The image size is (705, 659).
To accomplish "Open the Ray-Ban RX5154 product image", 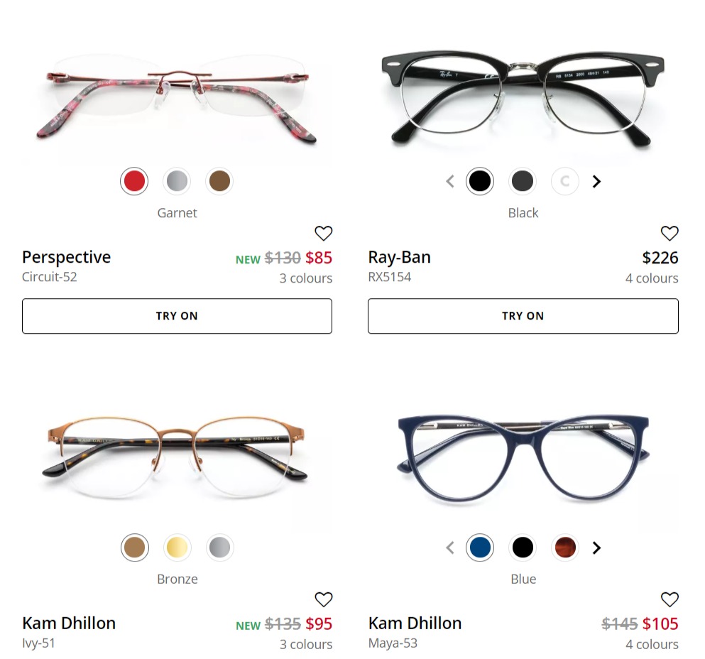I will tap(523, 97).
